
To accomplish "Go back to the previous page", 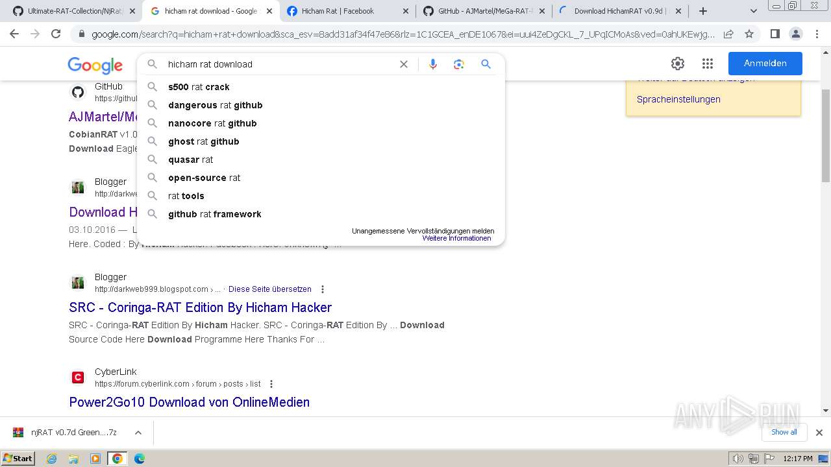I will [14, 34].
